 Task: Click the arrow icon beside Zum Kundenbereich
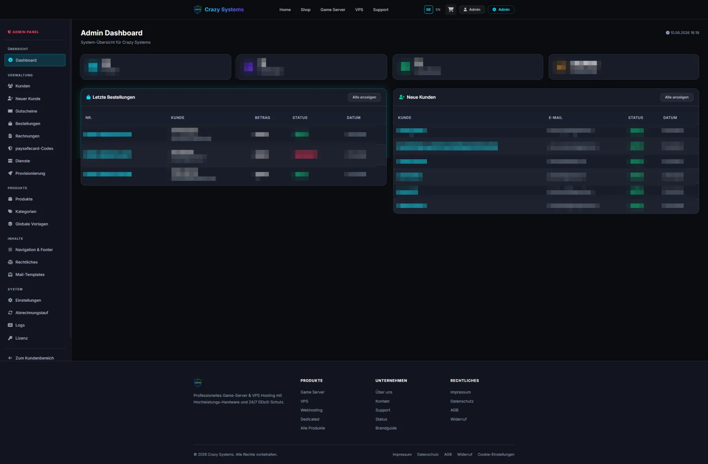pos(10,358)
